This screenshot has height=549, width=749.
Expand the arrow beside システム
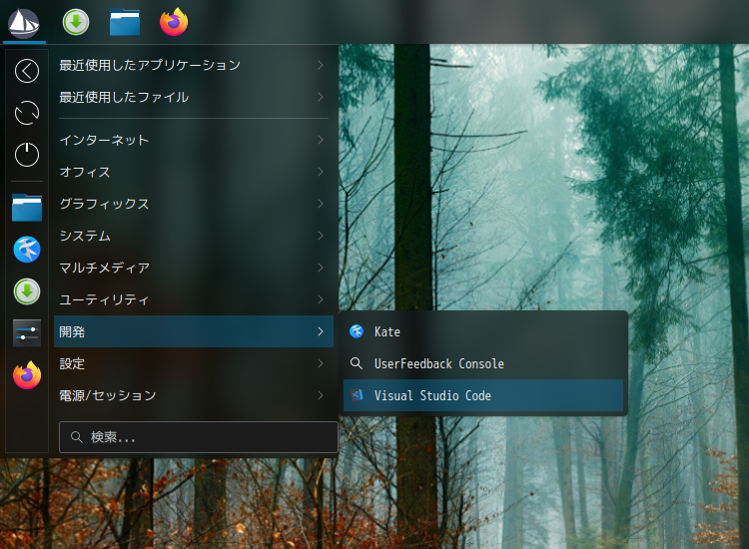pos(321,236)
